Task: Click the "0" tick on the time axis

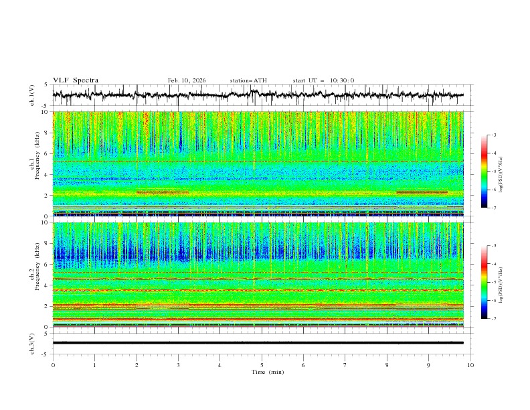Action: click(x=53, y=365)
